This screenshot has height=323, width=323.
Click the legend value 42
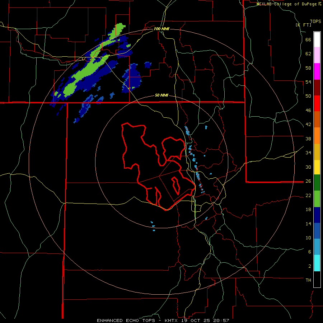click(308, 124)
